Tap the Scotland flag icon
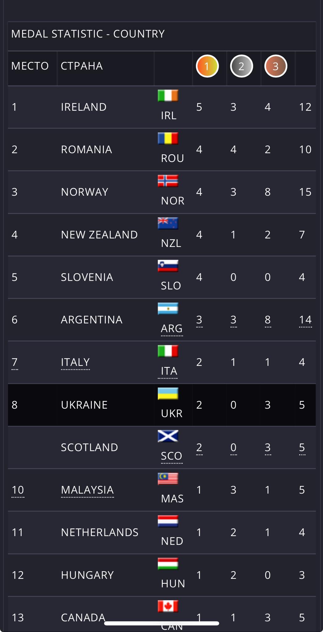Screen dimensions: 323x632 tap(168, 436)
